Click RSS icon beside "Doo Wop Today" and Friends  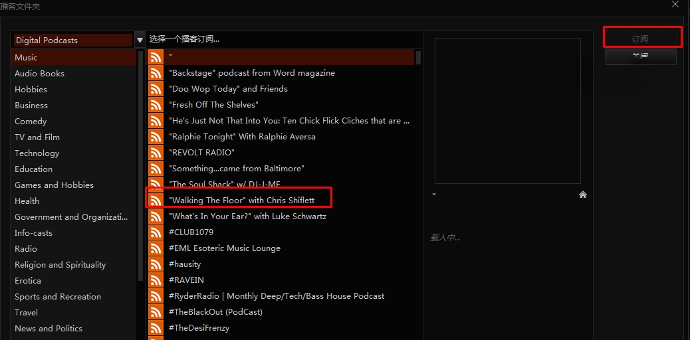pos(156,89)
